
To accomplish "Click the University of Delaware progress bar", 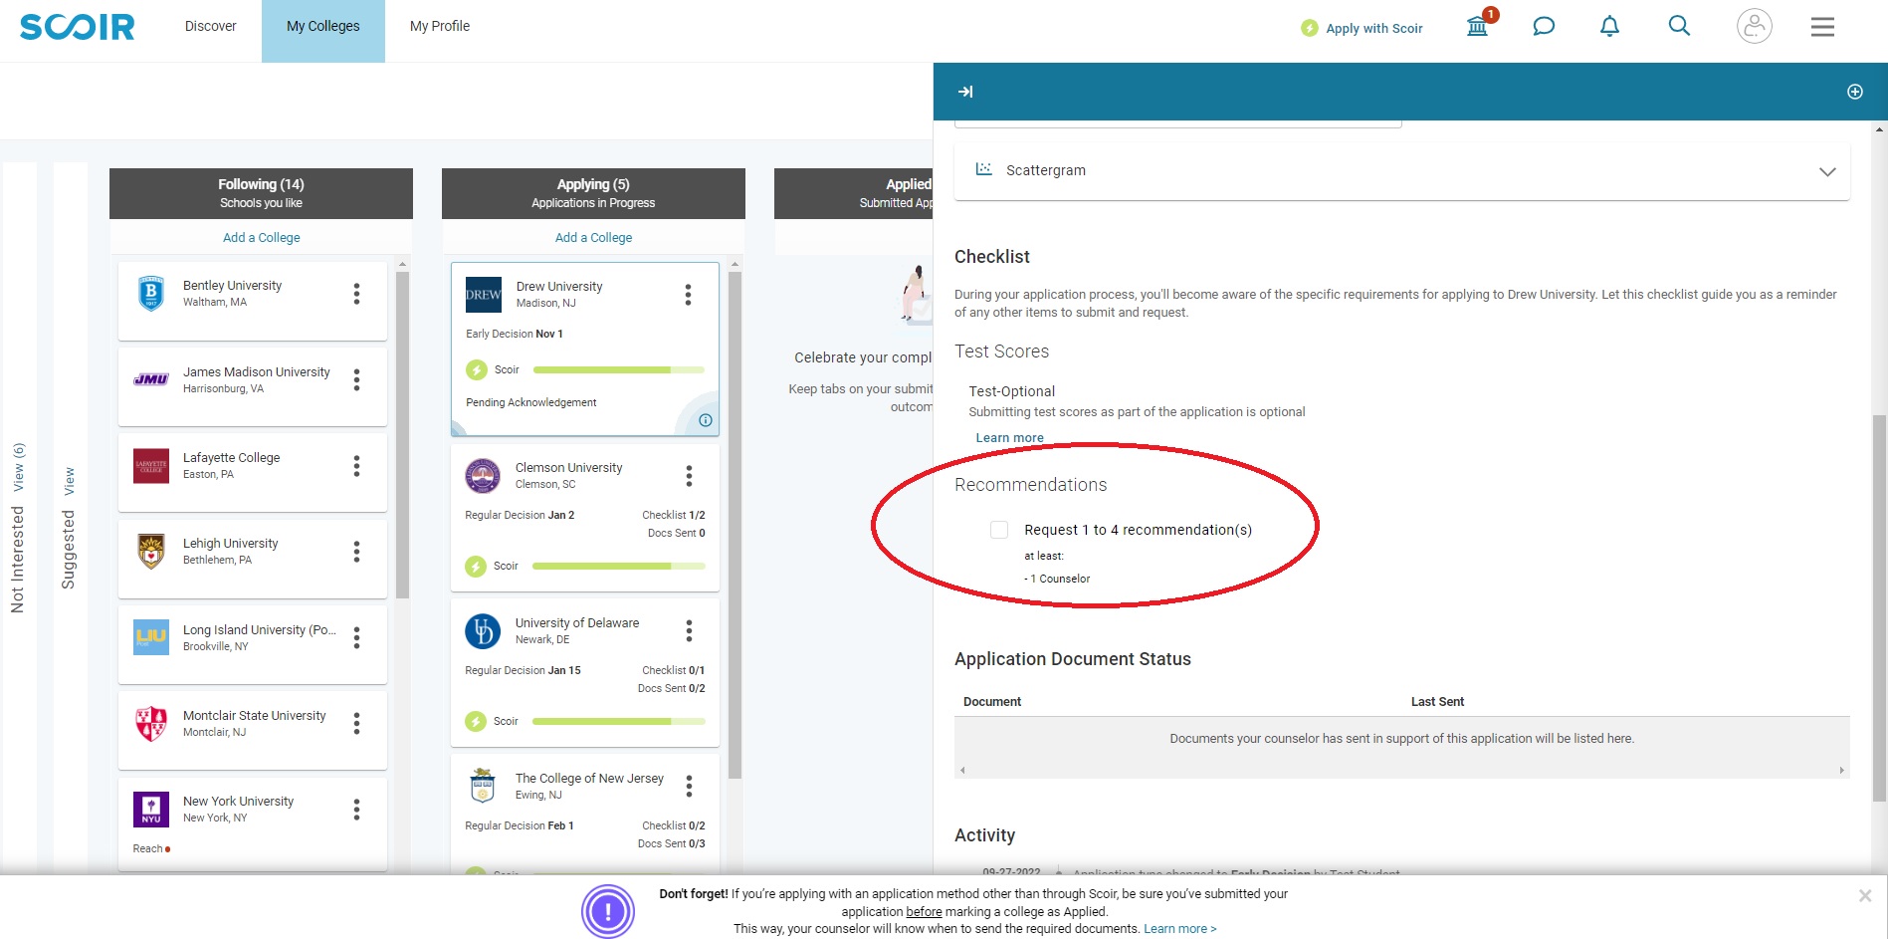I will 619,722.
